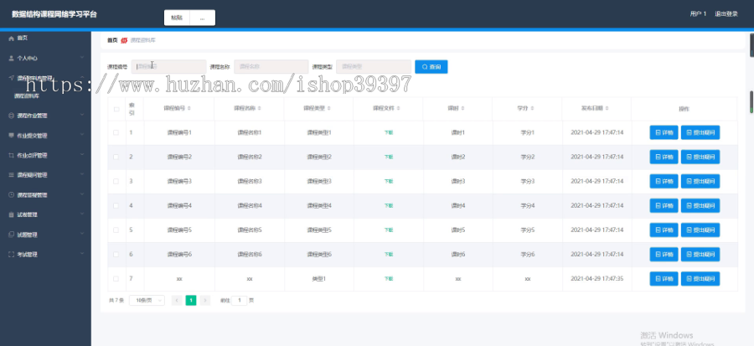Check the box for row 课程编号2
754x346 pixels.
click(116, 157)
